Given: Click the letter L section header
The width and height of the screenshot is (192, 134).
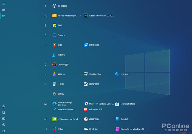Looking at the screenshot, I should (45, 94).
